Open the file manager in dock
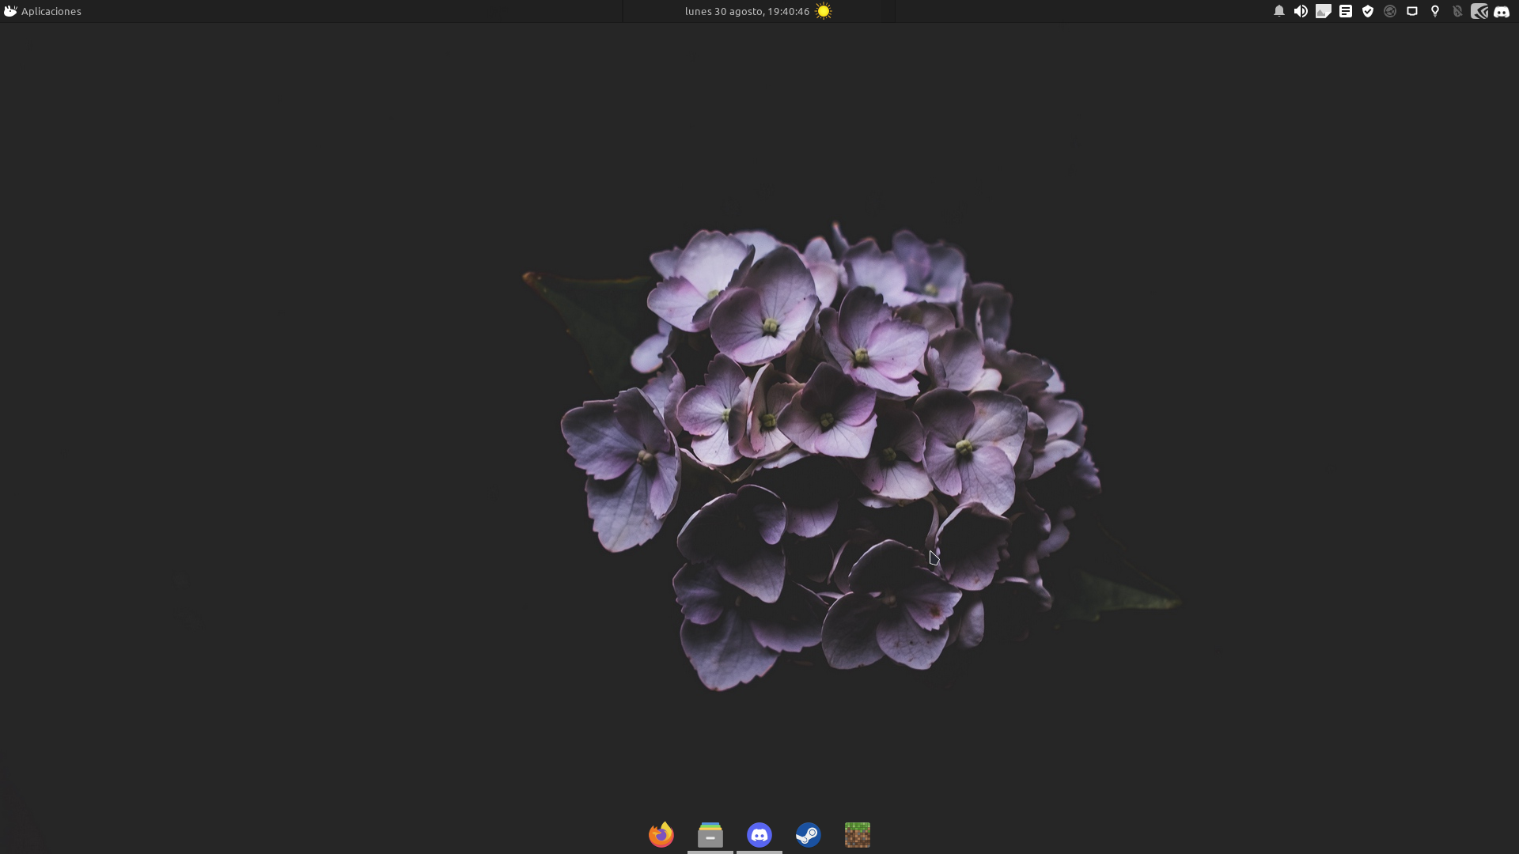 (710, 834)
